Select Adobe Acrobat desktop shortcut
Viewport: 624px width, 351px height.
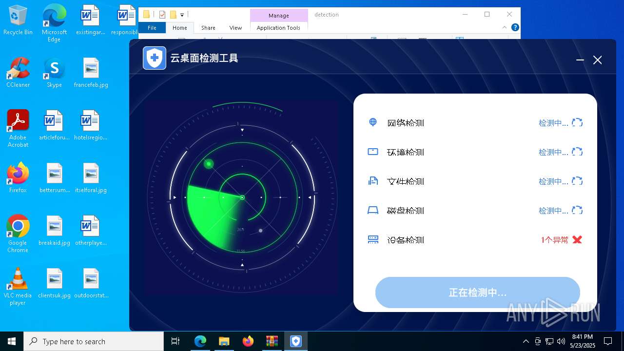[18, 128]
